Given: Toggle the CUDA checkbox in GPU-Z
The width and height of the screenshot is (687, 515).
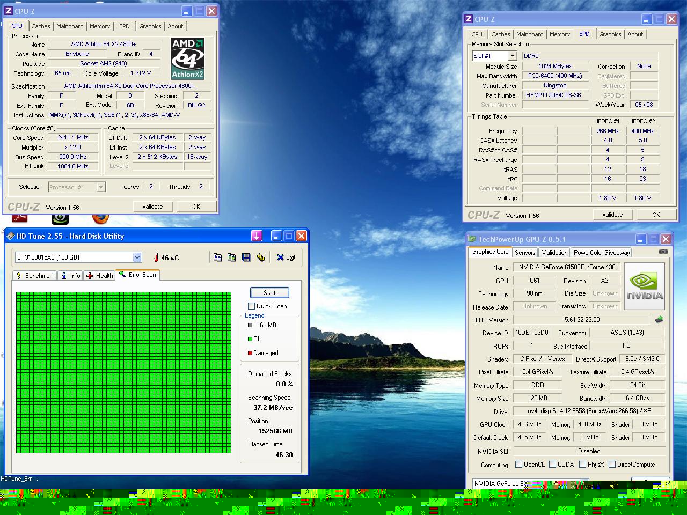Looking at the screenshot, I should 552,465.
